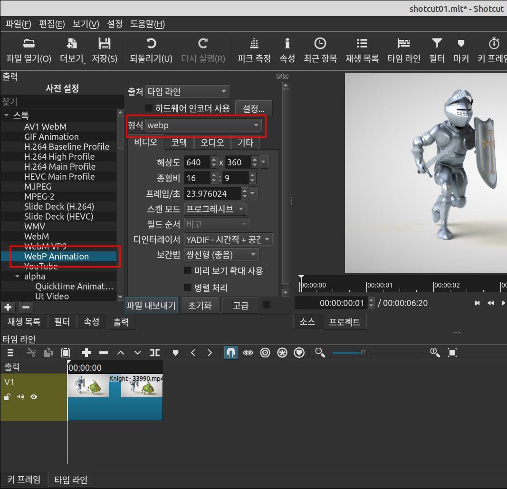Go to previous marker arrow
Viewport: 507px width, 489px height.
tap(193, 353)
